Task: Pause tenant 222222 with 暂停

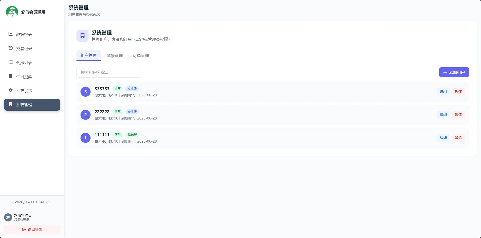Action: (458, 115)
